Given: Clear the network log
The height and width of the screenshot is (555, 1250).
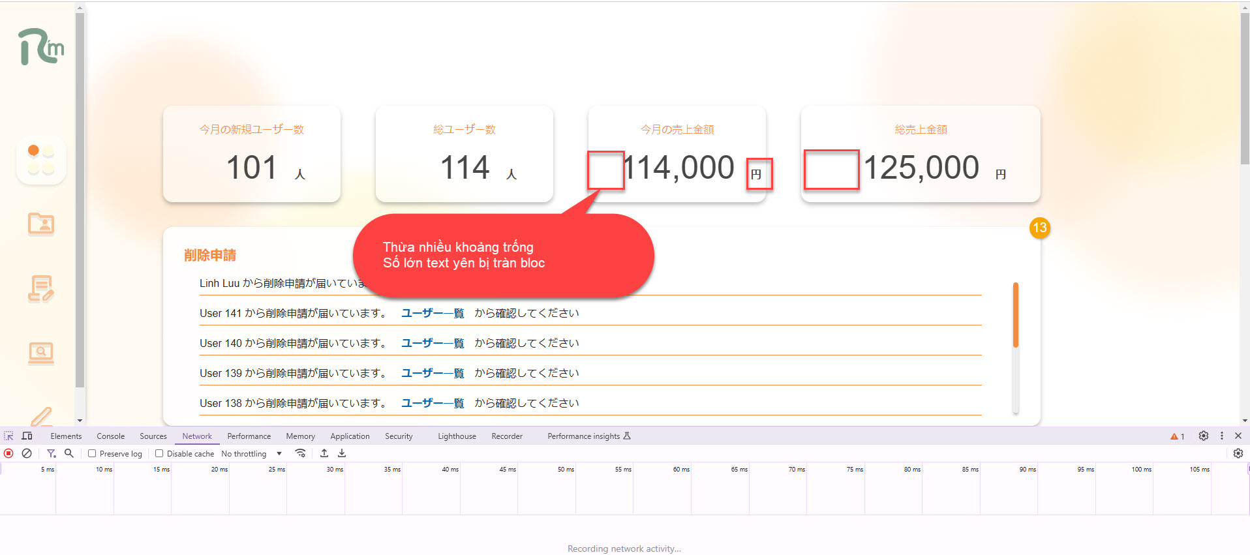Looking at the screenshot, I should tap(27, 453).
